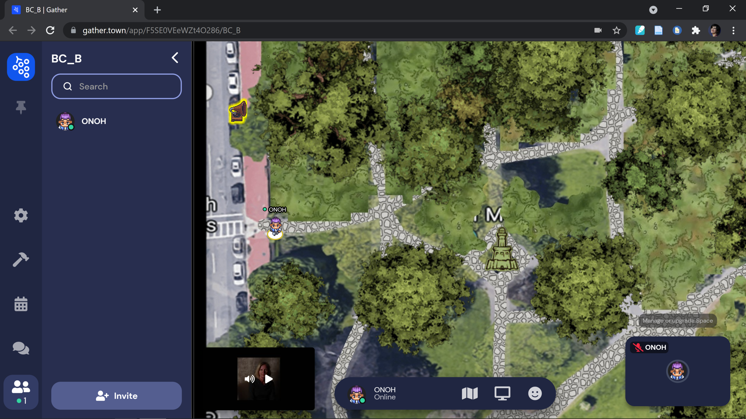This screenshot has height=419, width=746.
Task: Open Settings gear in left sidebar
Action: (x=21, y=215)
